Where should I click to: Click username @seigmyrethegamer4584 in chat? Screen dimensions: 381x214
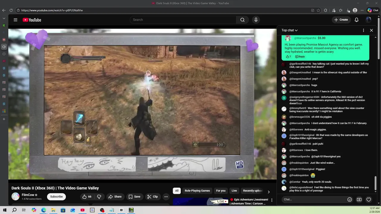304,97
